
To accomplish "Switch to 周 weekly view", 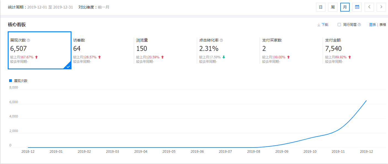I will (x=333, y=7).
